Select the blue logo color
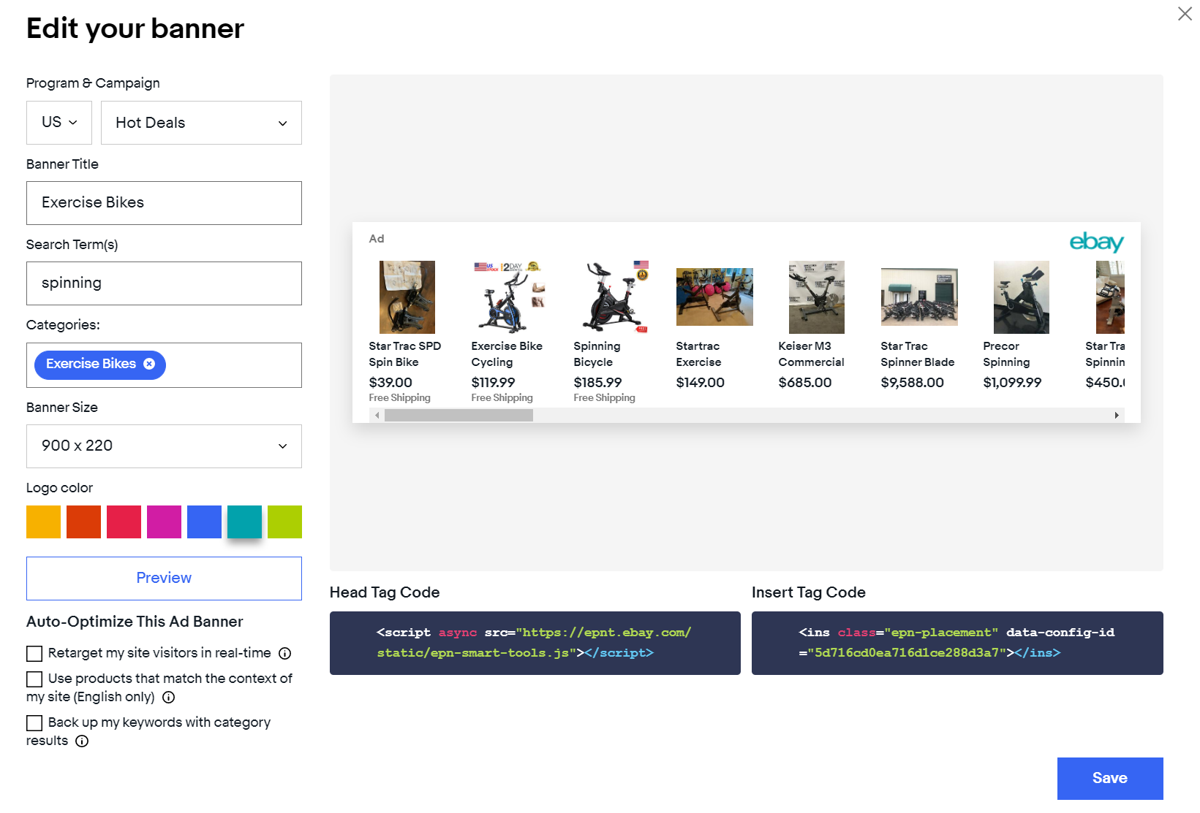The height and width of the screenshot is (813, 1200). click(204, 522)
